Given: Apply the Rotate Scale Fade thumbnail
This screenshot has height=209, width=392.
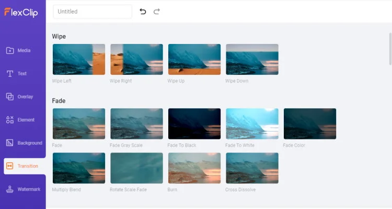Looking at the screenshot, I should [136, 168].
